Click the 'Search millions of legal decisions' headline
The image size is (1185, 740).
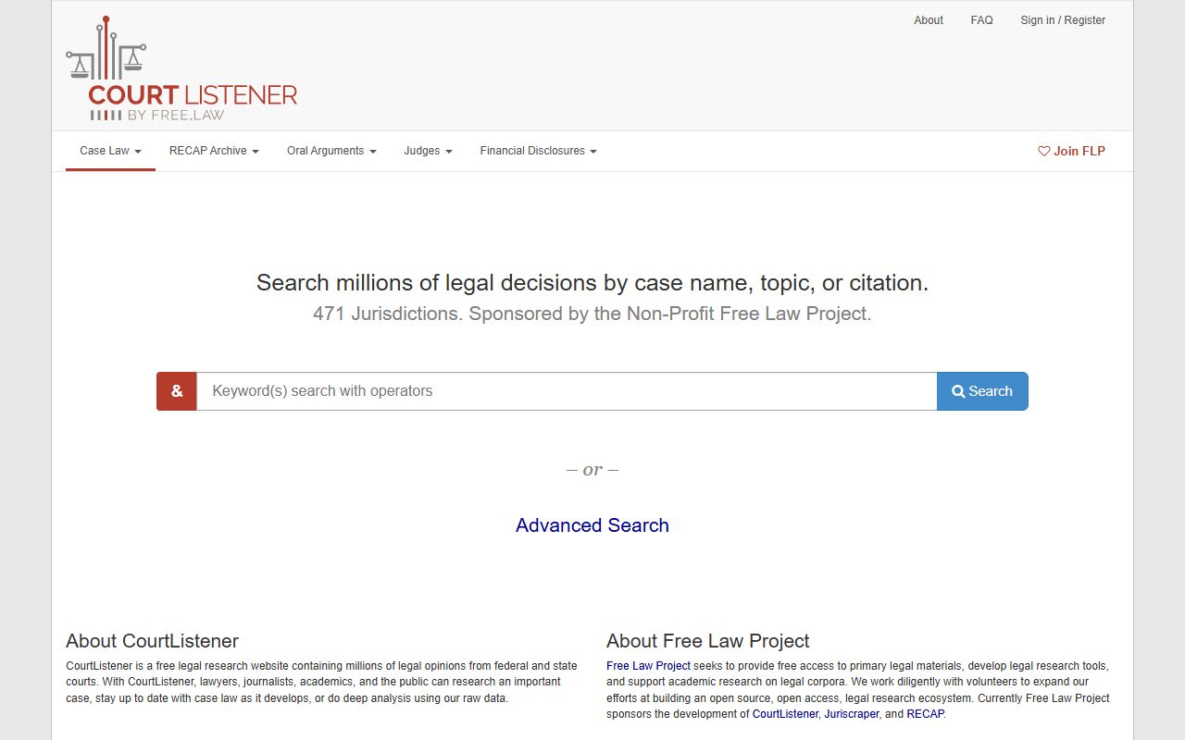tap(592, 283)
